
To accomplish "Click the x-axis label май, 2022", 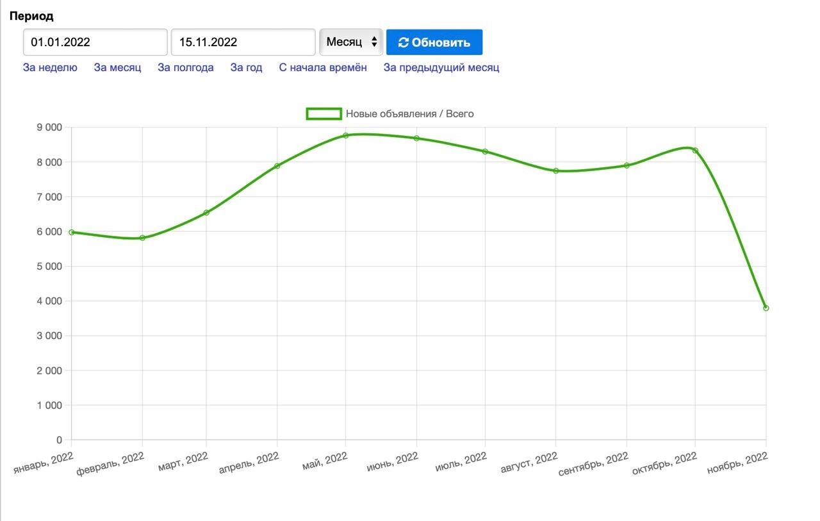I will [x=325, y=460].
